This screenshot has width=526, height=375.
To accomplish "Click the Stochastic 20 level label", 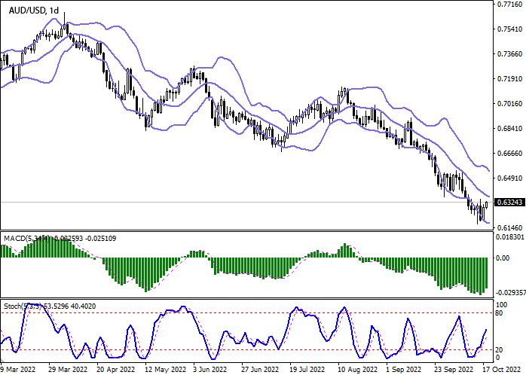I will coord(499,349).
